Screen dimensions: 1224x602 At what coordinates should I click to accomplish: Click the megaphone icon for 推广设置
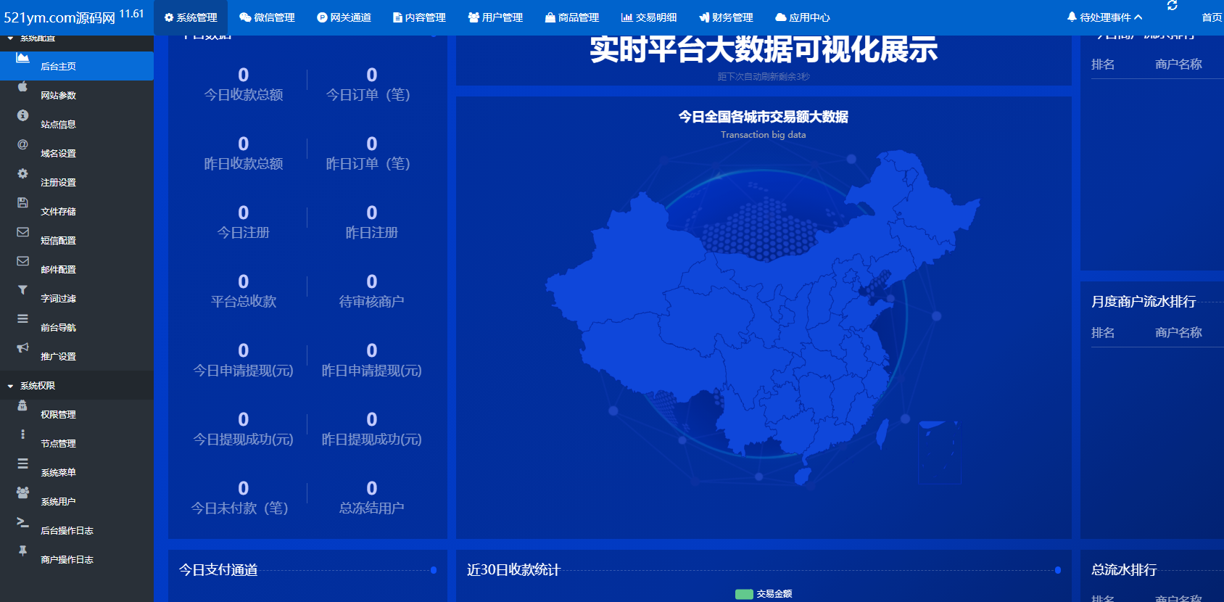coord(22,348)
